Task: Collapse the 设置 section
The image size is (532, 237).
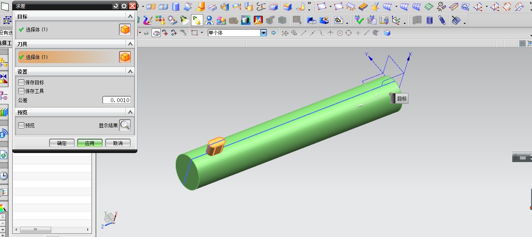Action: [x=130, y=71]
